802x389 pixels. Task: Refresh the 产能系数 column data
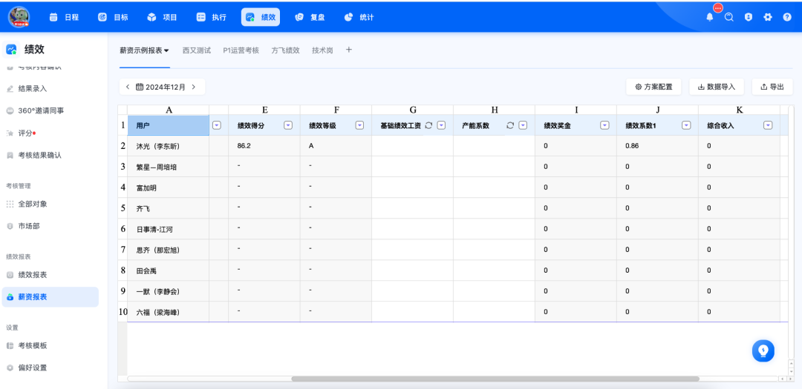pyautogui.click(x=510, y=125)
